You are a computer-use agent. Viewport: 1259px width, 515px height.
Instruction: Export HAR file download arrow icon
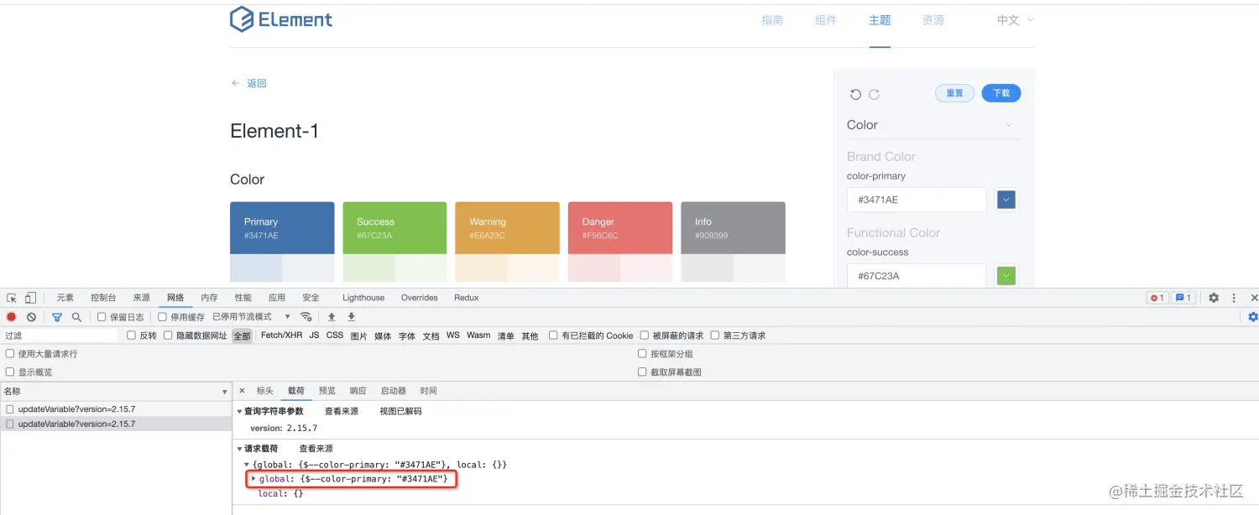[x=352, y=316]
